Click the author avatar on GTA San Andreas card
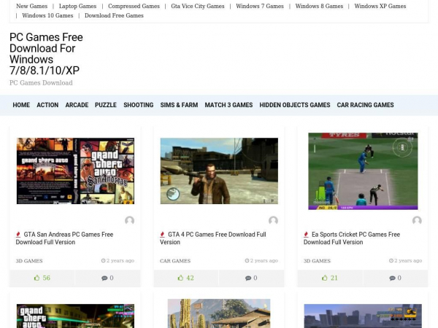The height and width of the screenshot is (328, 438). point(130,220)
